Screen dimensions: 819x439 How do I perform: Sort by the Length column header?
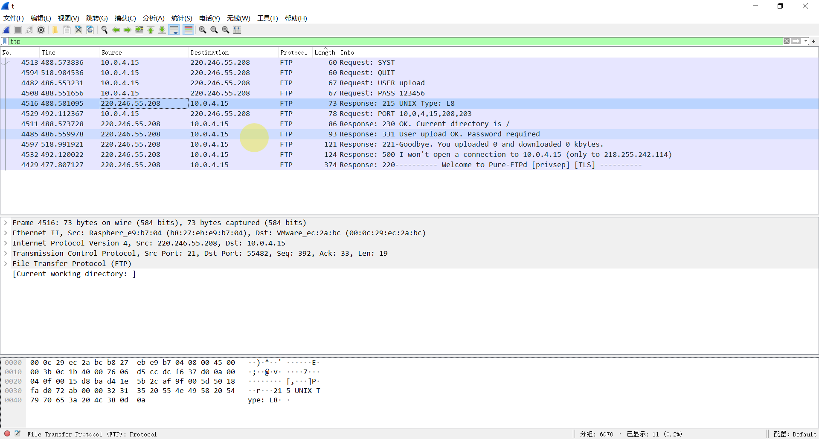coord(325,52)
